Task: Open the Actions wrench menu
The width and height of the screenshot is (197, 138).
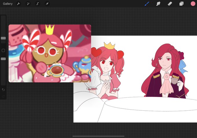Action: pos(19,4)
